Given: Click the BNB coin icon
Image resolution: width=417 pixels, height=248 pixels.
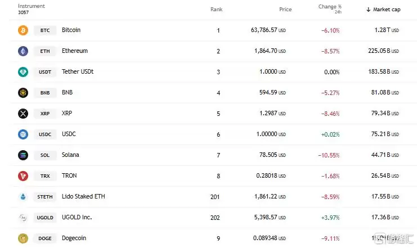Looking at the screenshot, I should (23, 93).
